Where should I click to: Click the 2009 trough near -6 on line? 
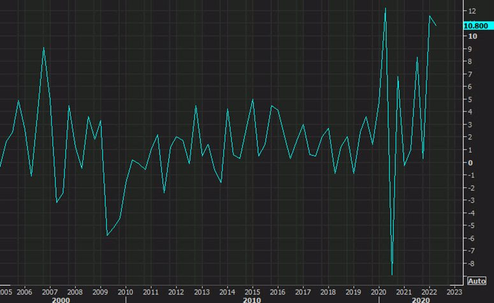point(107,236)
